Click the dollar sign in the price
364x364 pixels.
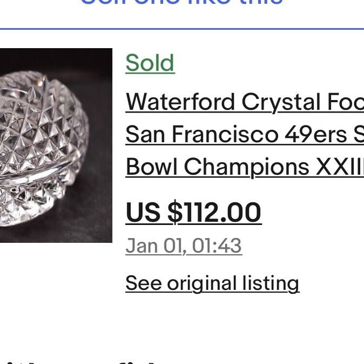[x=175, y=213]
